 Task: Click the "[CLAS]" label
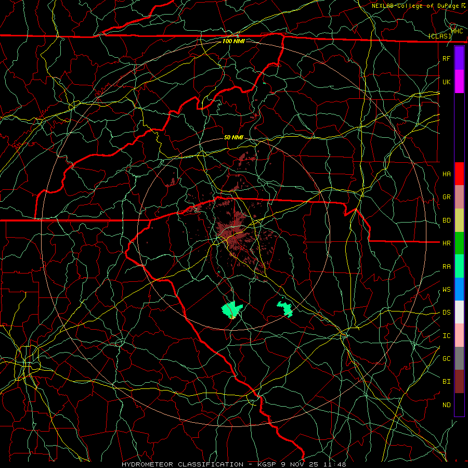[439, 36]
